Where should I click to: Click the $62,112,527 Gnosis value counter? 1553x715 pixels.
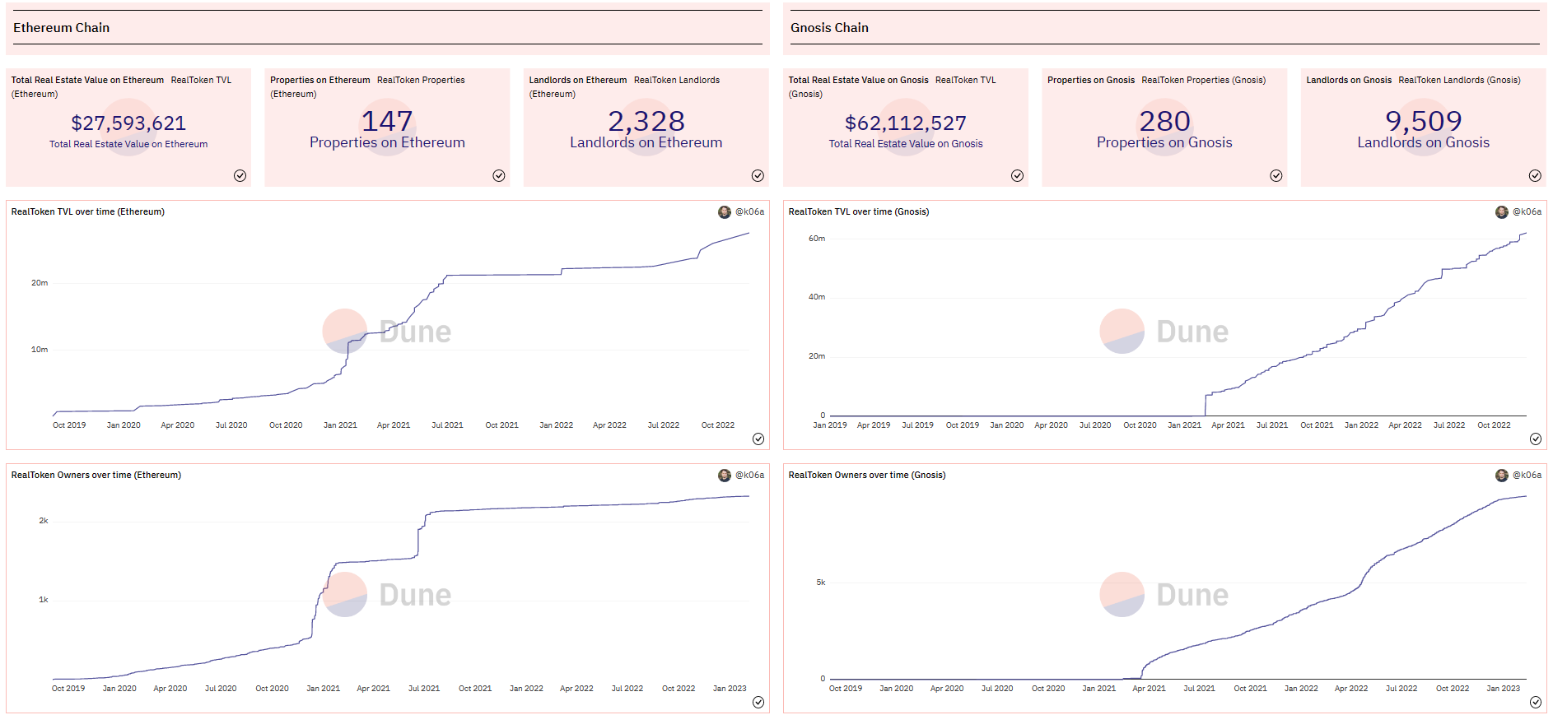click(x=905, y=123)
